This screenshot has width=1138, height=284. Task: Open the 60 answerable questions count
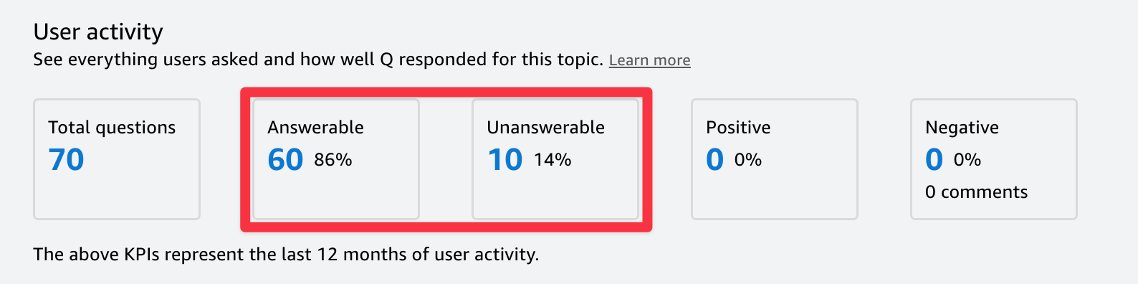(285, 159)
